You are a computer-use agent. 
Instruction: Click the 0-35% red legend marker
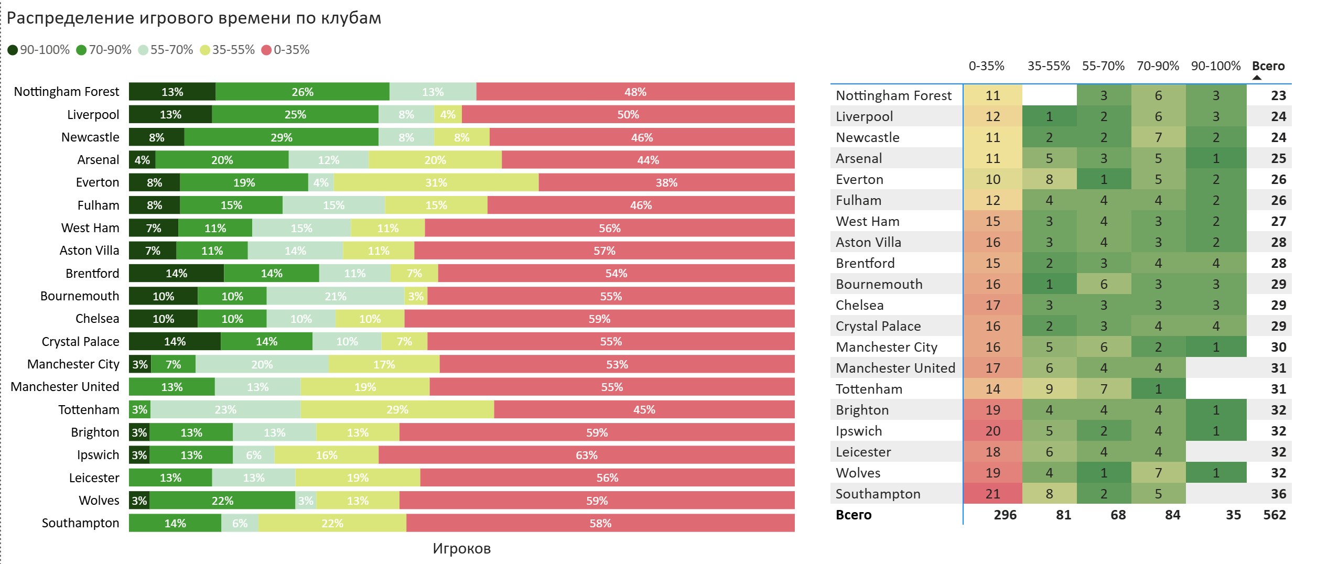[266, 50]
